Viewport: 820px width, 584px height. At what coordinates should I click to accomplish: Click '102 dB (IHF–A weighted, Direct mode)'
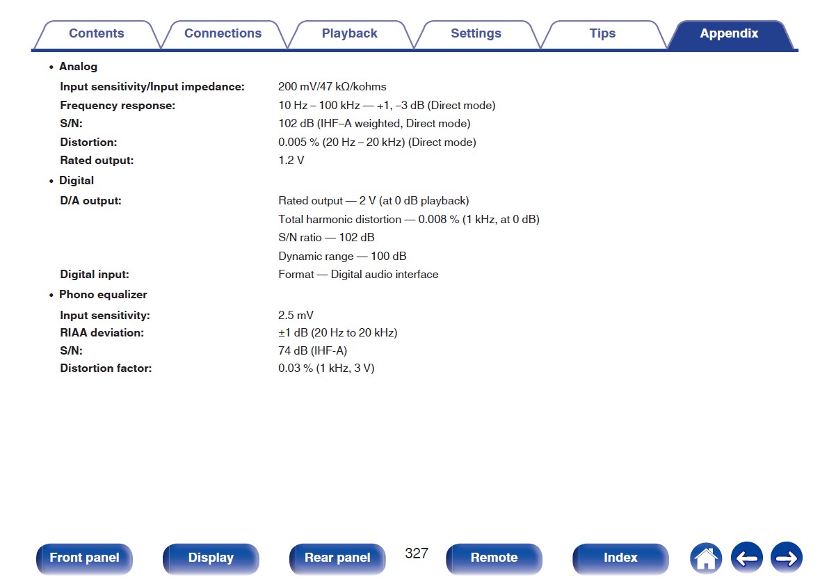(x=374, y=123)
